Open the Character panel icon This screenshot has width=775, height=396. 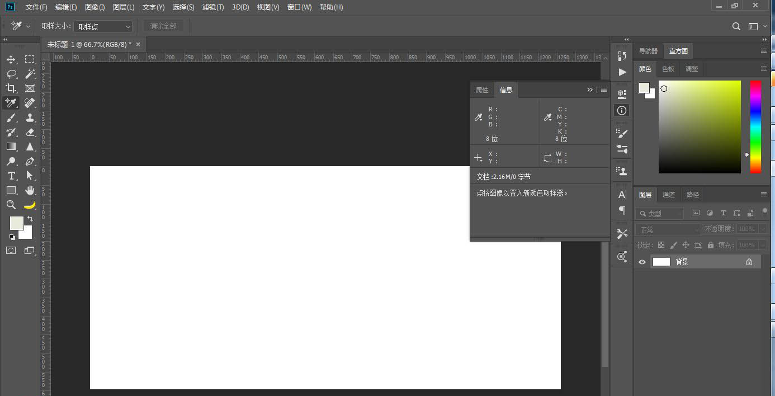[x=622, y=195]
